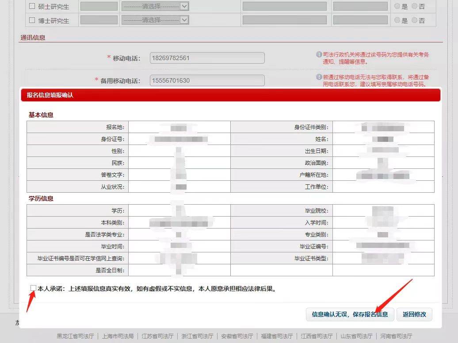The image size is (458, 343).
Task: Click the info icon beside 移动电话 hint
Action: (x=319, y=55)
